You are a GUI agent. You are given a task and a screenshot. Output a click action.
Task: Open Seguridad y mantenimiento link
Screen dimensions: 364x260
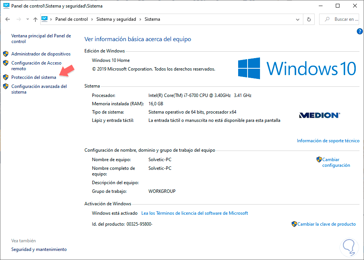click(39, 249)
